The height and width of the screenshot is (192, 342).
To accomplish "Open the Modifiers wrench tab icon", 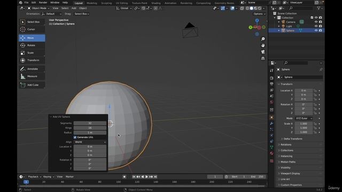I will 271,123.
